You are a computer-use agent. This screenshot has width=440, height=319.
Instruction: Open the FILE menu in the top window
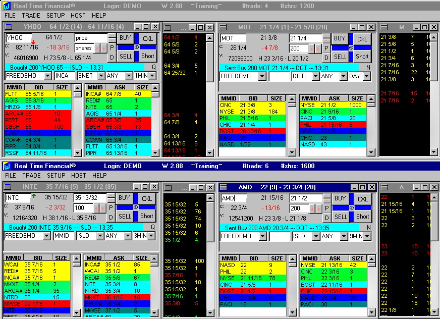pyautogui.click(x=10, y=16)
